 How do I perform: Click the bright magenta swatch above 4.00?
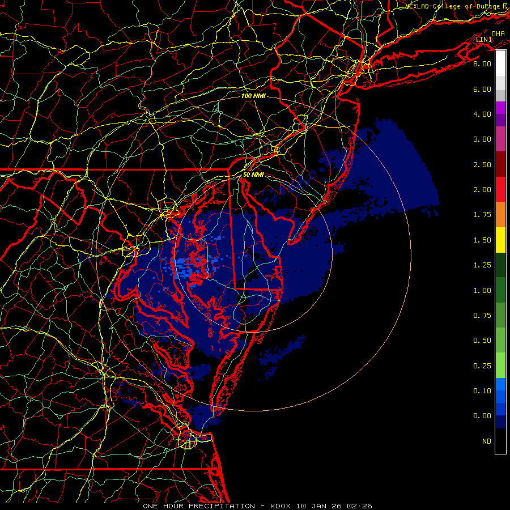[500, 108]
